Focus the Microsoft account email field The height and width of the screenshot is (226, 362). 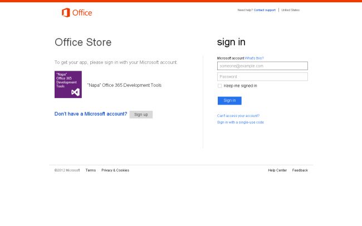(x=262, y=66)
